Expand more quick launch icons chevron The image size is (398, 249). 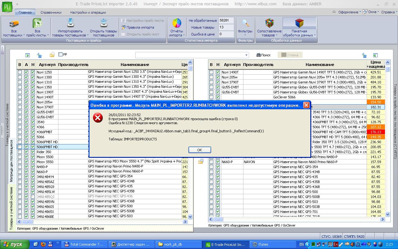58,242
